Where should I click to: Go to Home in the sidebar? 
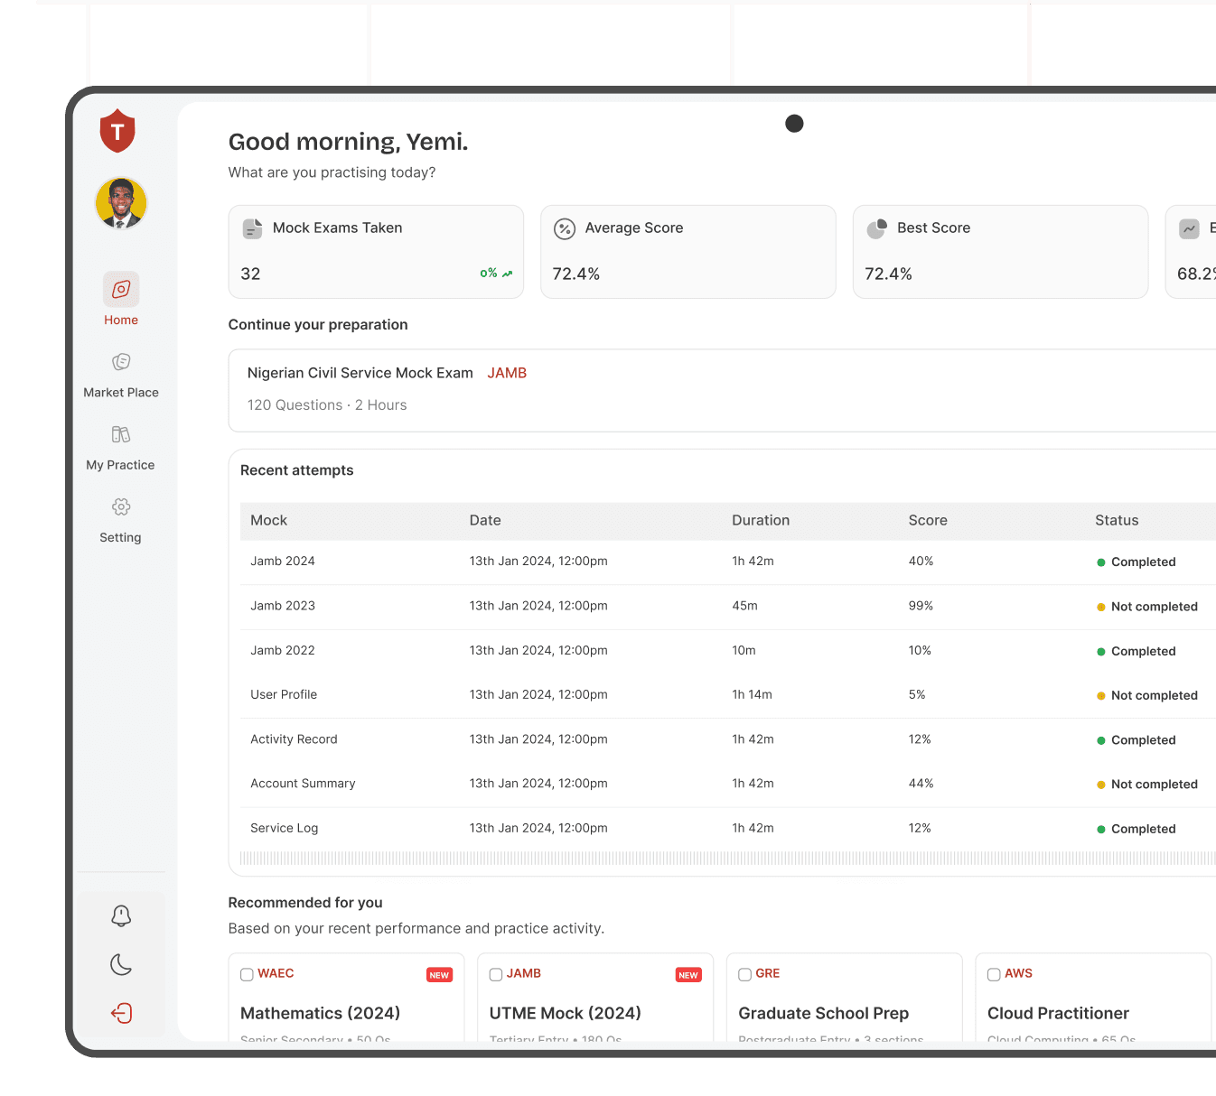(x=121, y=300)
